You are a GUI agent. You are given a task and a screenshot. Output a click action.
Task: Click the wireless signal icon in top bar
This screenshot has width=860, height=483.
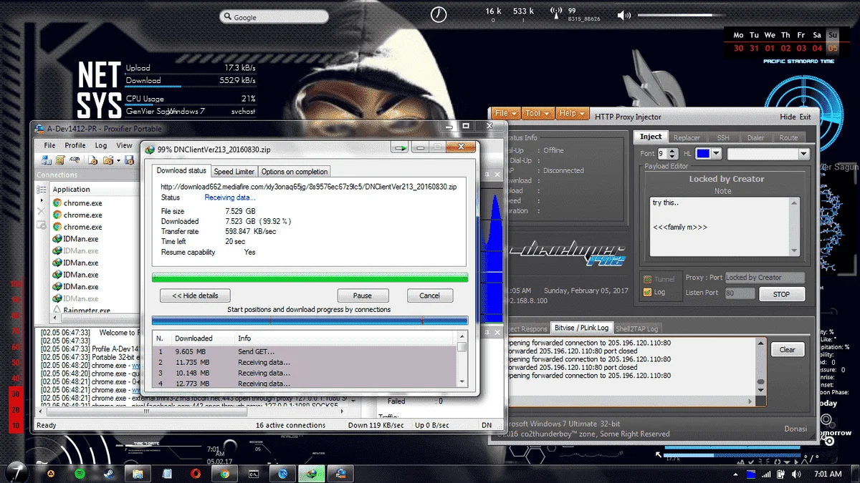coord(555,12)
